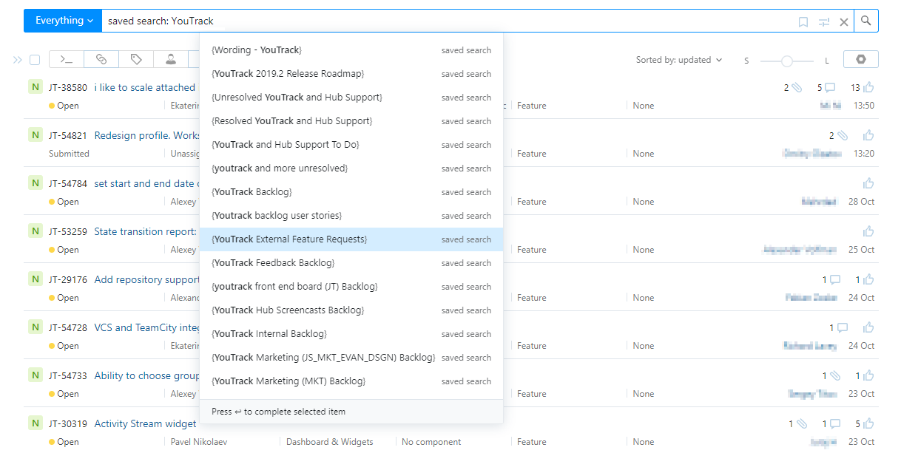Expand the sidebar with double-chevron icon
The width and height of the screenshot is (901, 453).
(18, 60)
